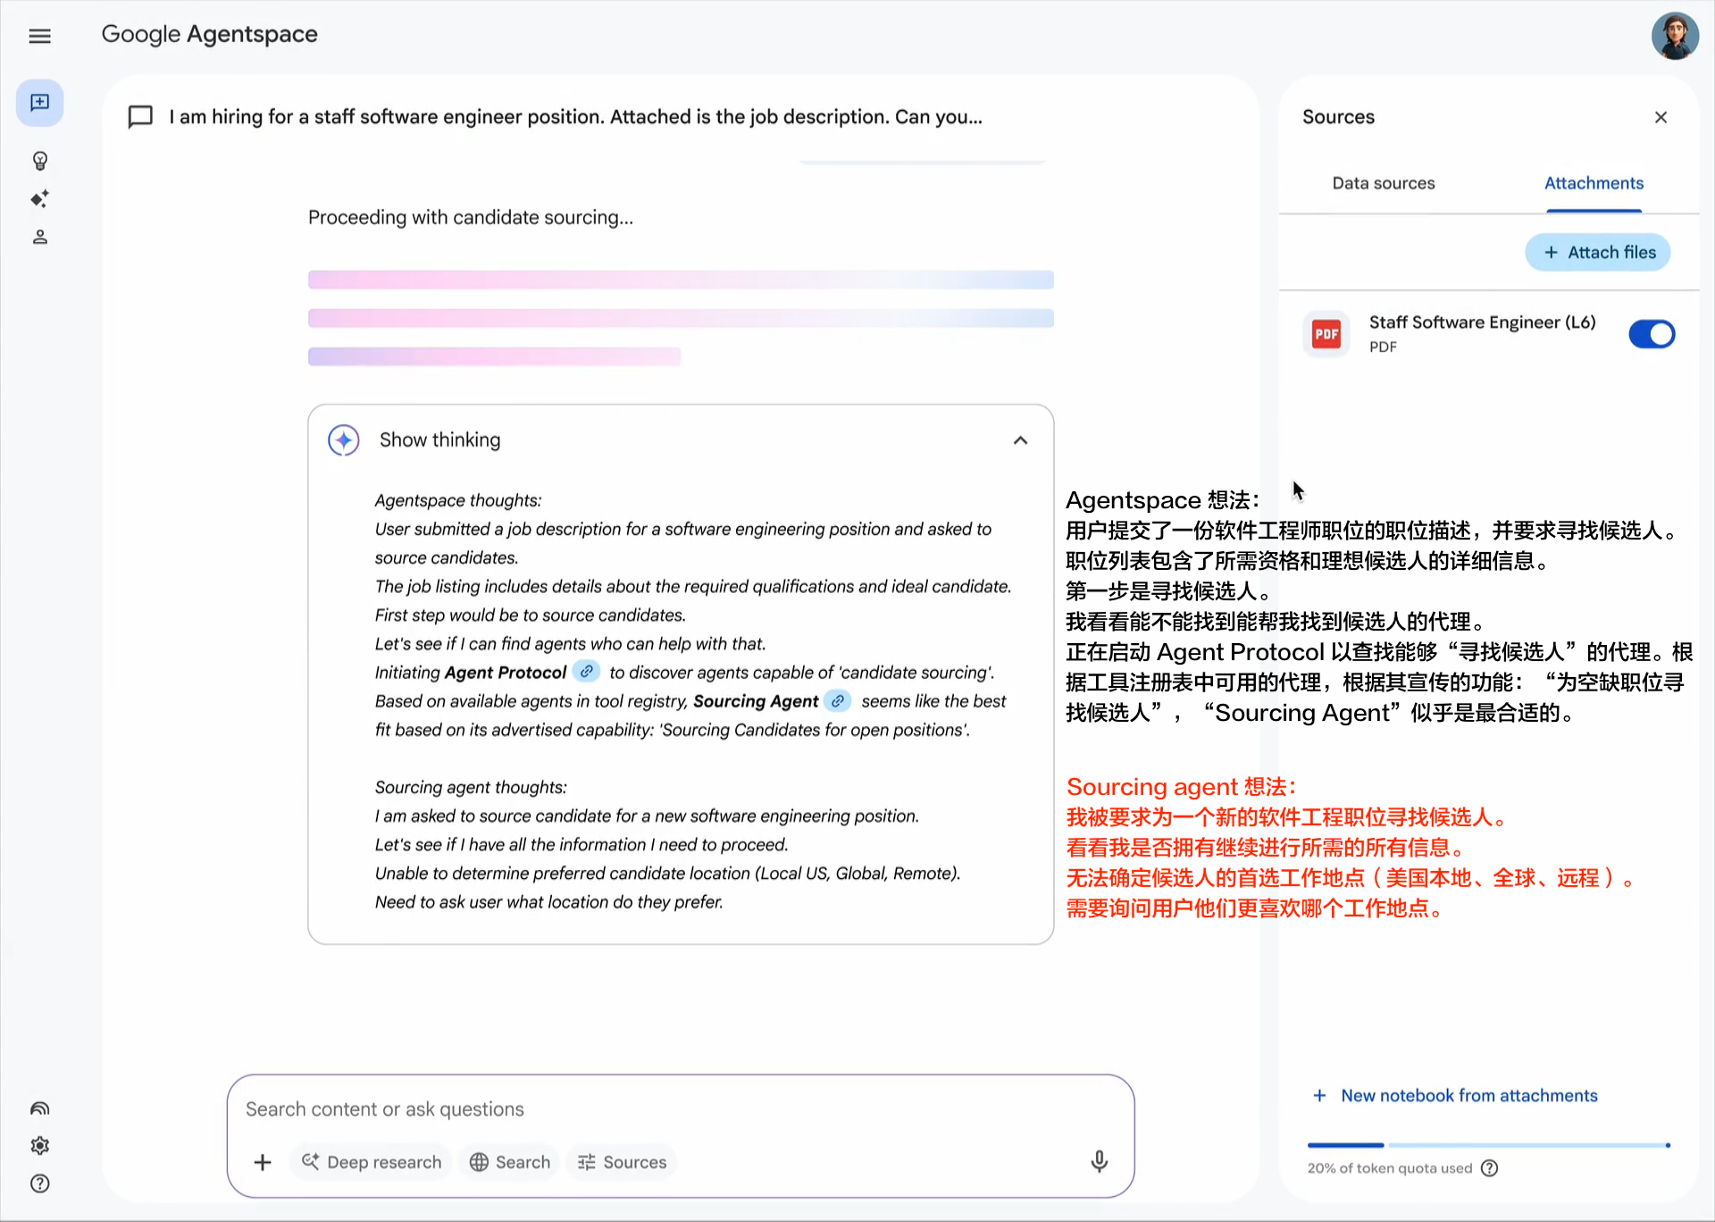Open the hamburger main menu
Viewport: 1715px width, 1222px height.
39,36
